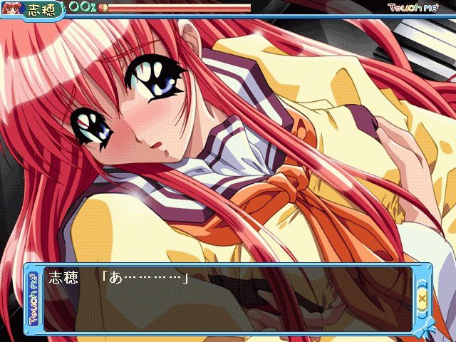Viewport: 456px width, 342px height.
Task: Hide the dialogue box with X button
Action: click(x=422, y=299)
